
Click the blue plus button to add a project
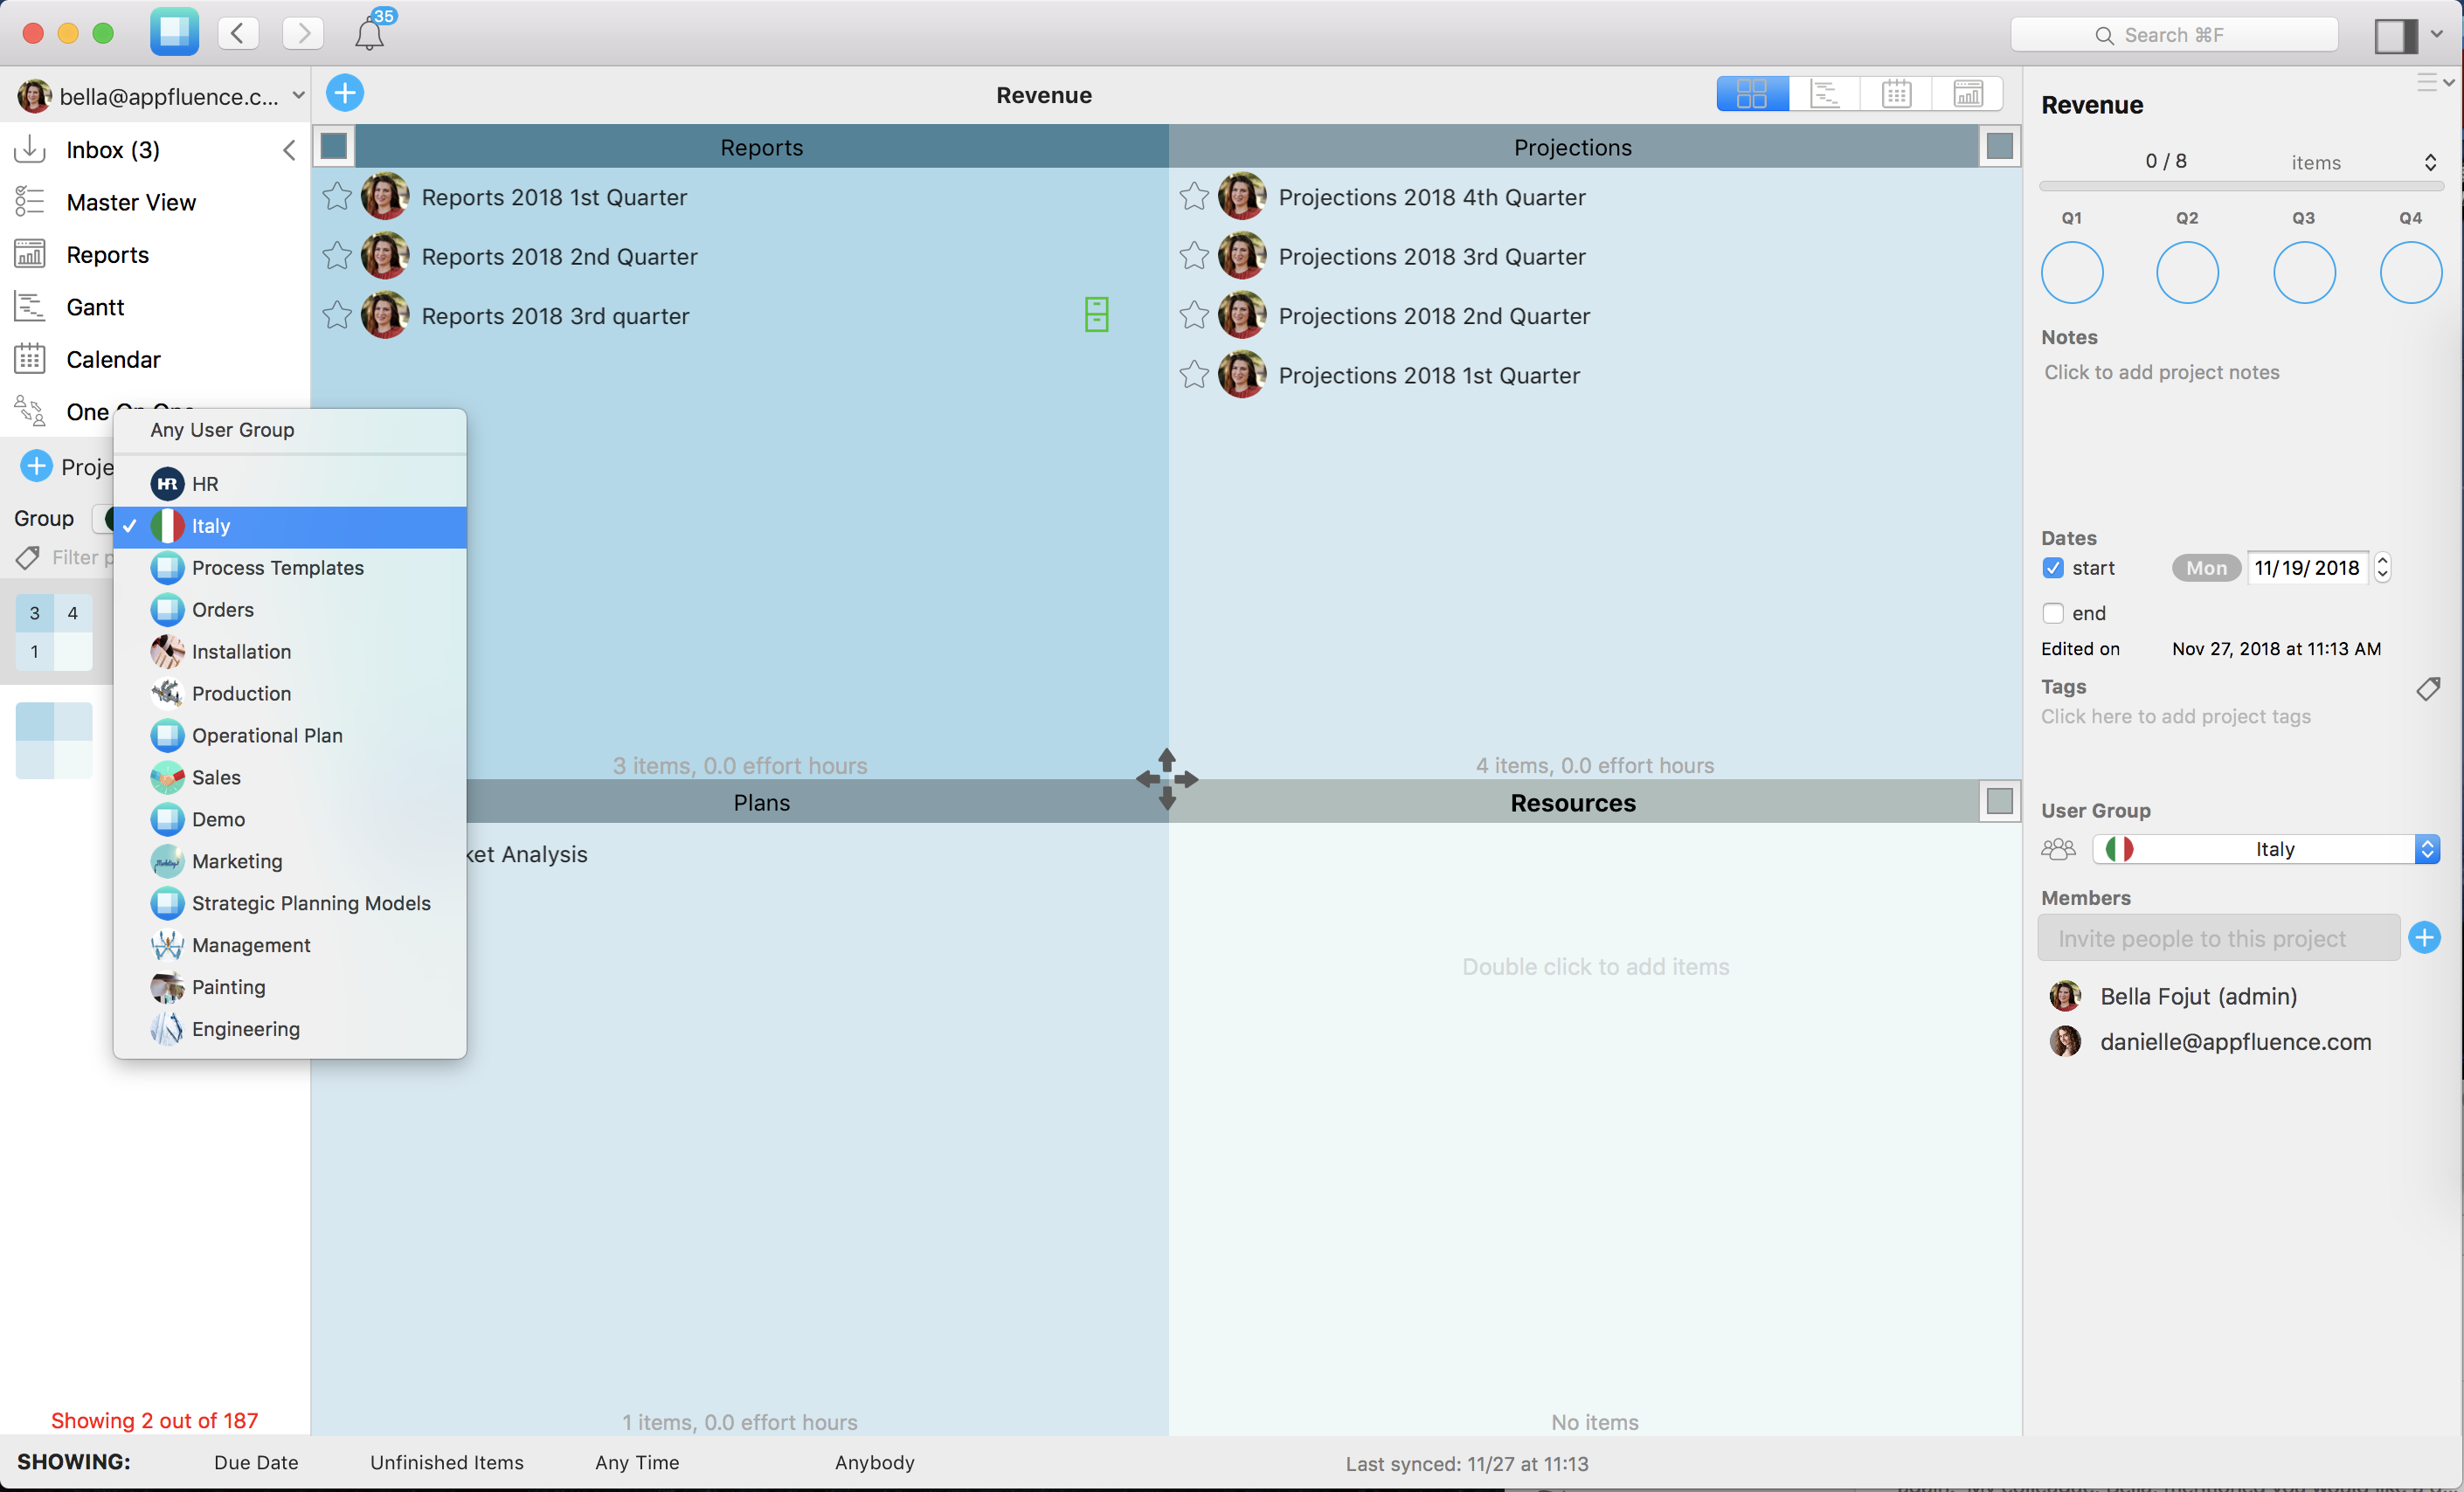[344, 93]
